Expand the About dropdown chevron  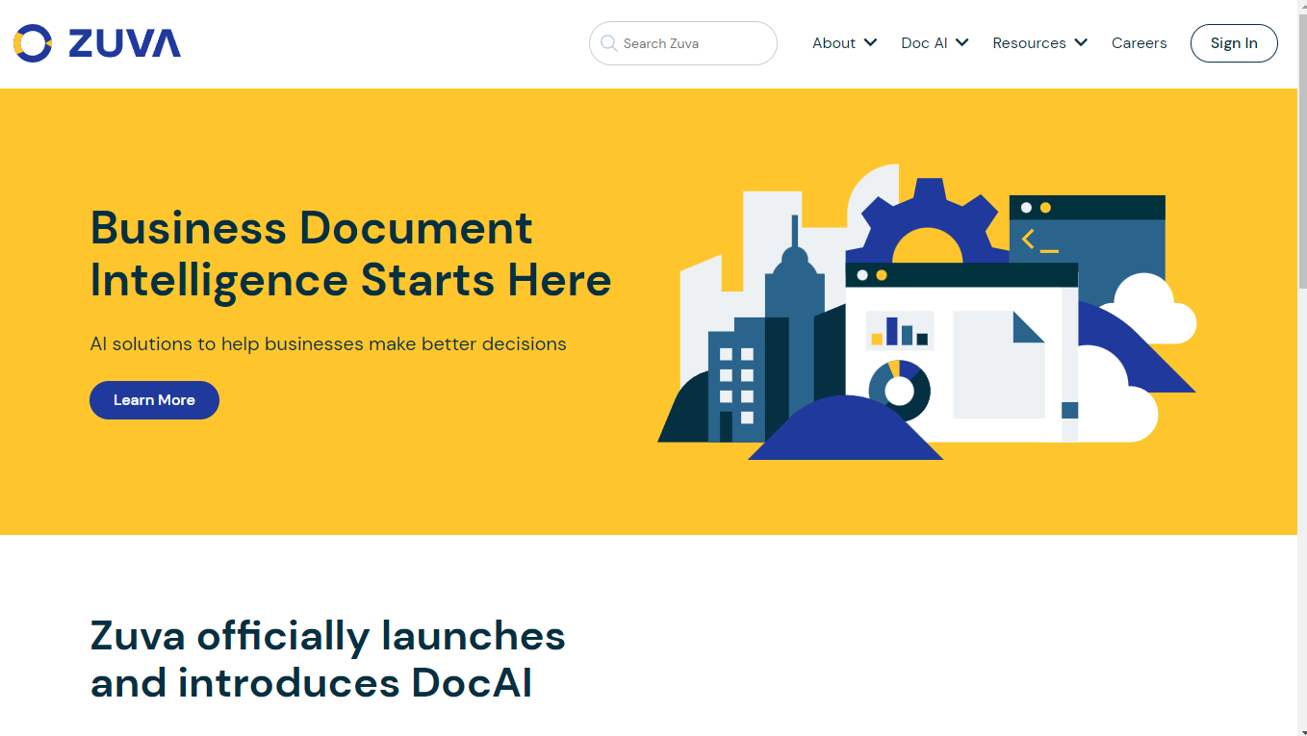pos(870,43)
